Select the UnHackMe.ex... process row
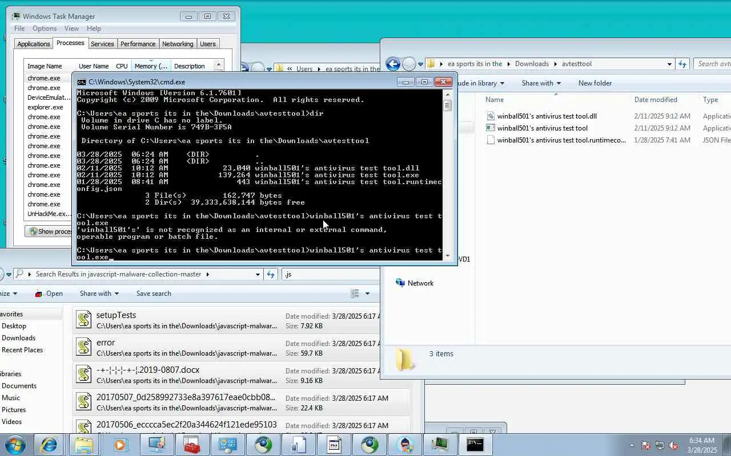731x456 pixels. point(49,214)
